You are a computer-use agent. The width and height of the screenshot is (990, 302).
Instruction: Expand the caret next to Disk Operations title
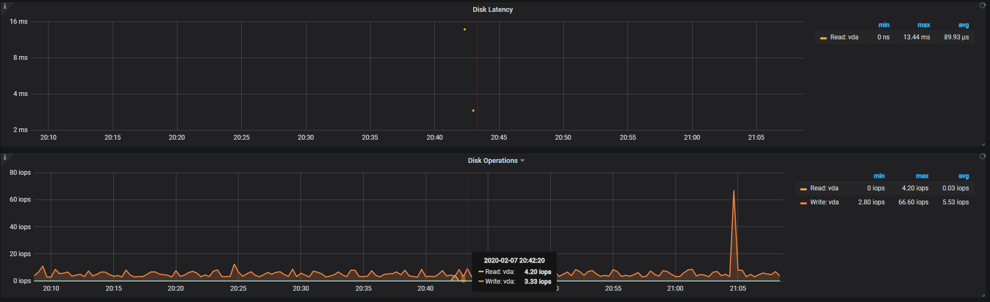(522, 161)
